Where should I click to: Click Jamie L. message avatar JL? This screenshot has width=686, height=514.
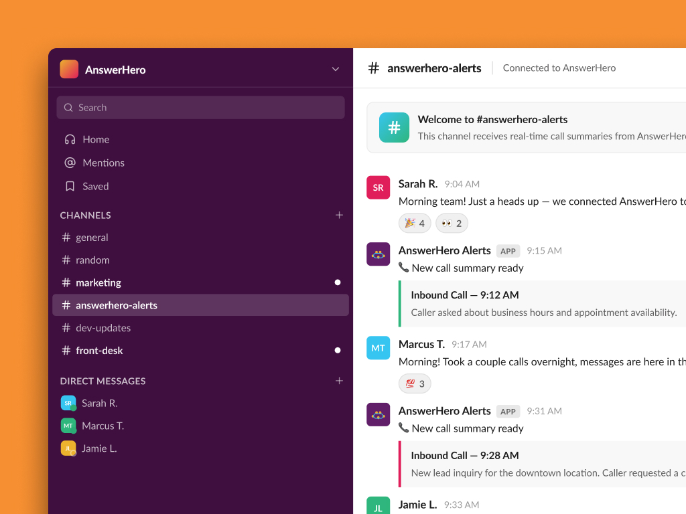(x=378, y=506)
